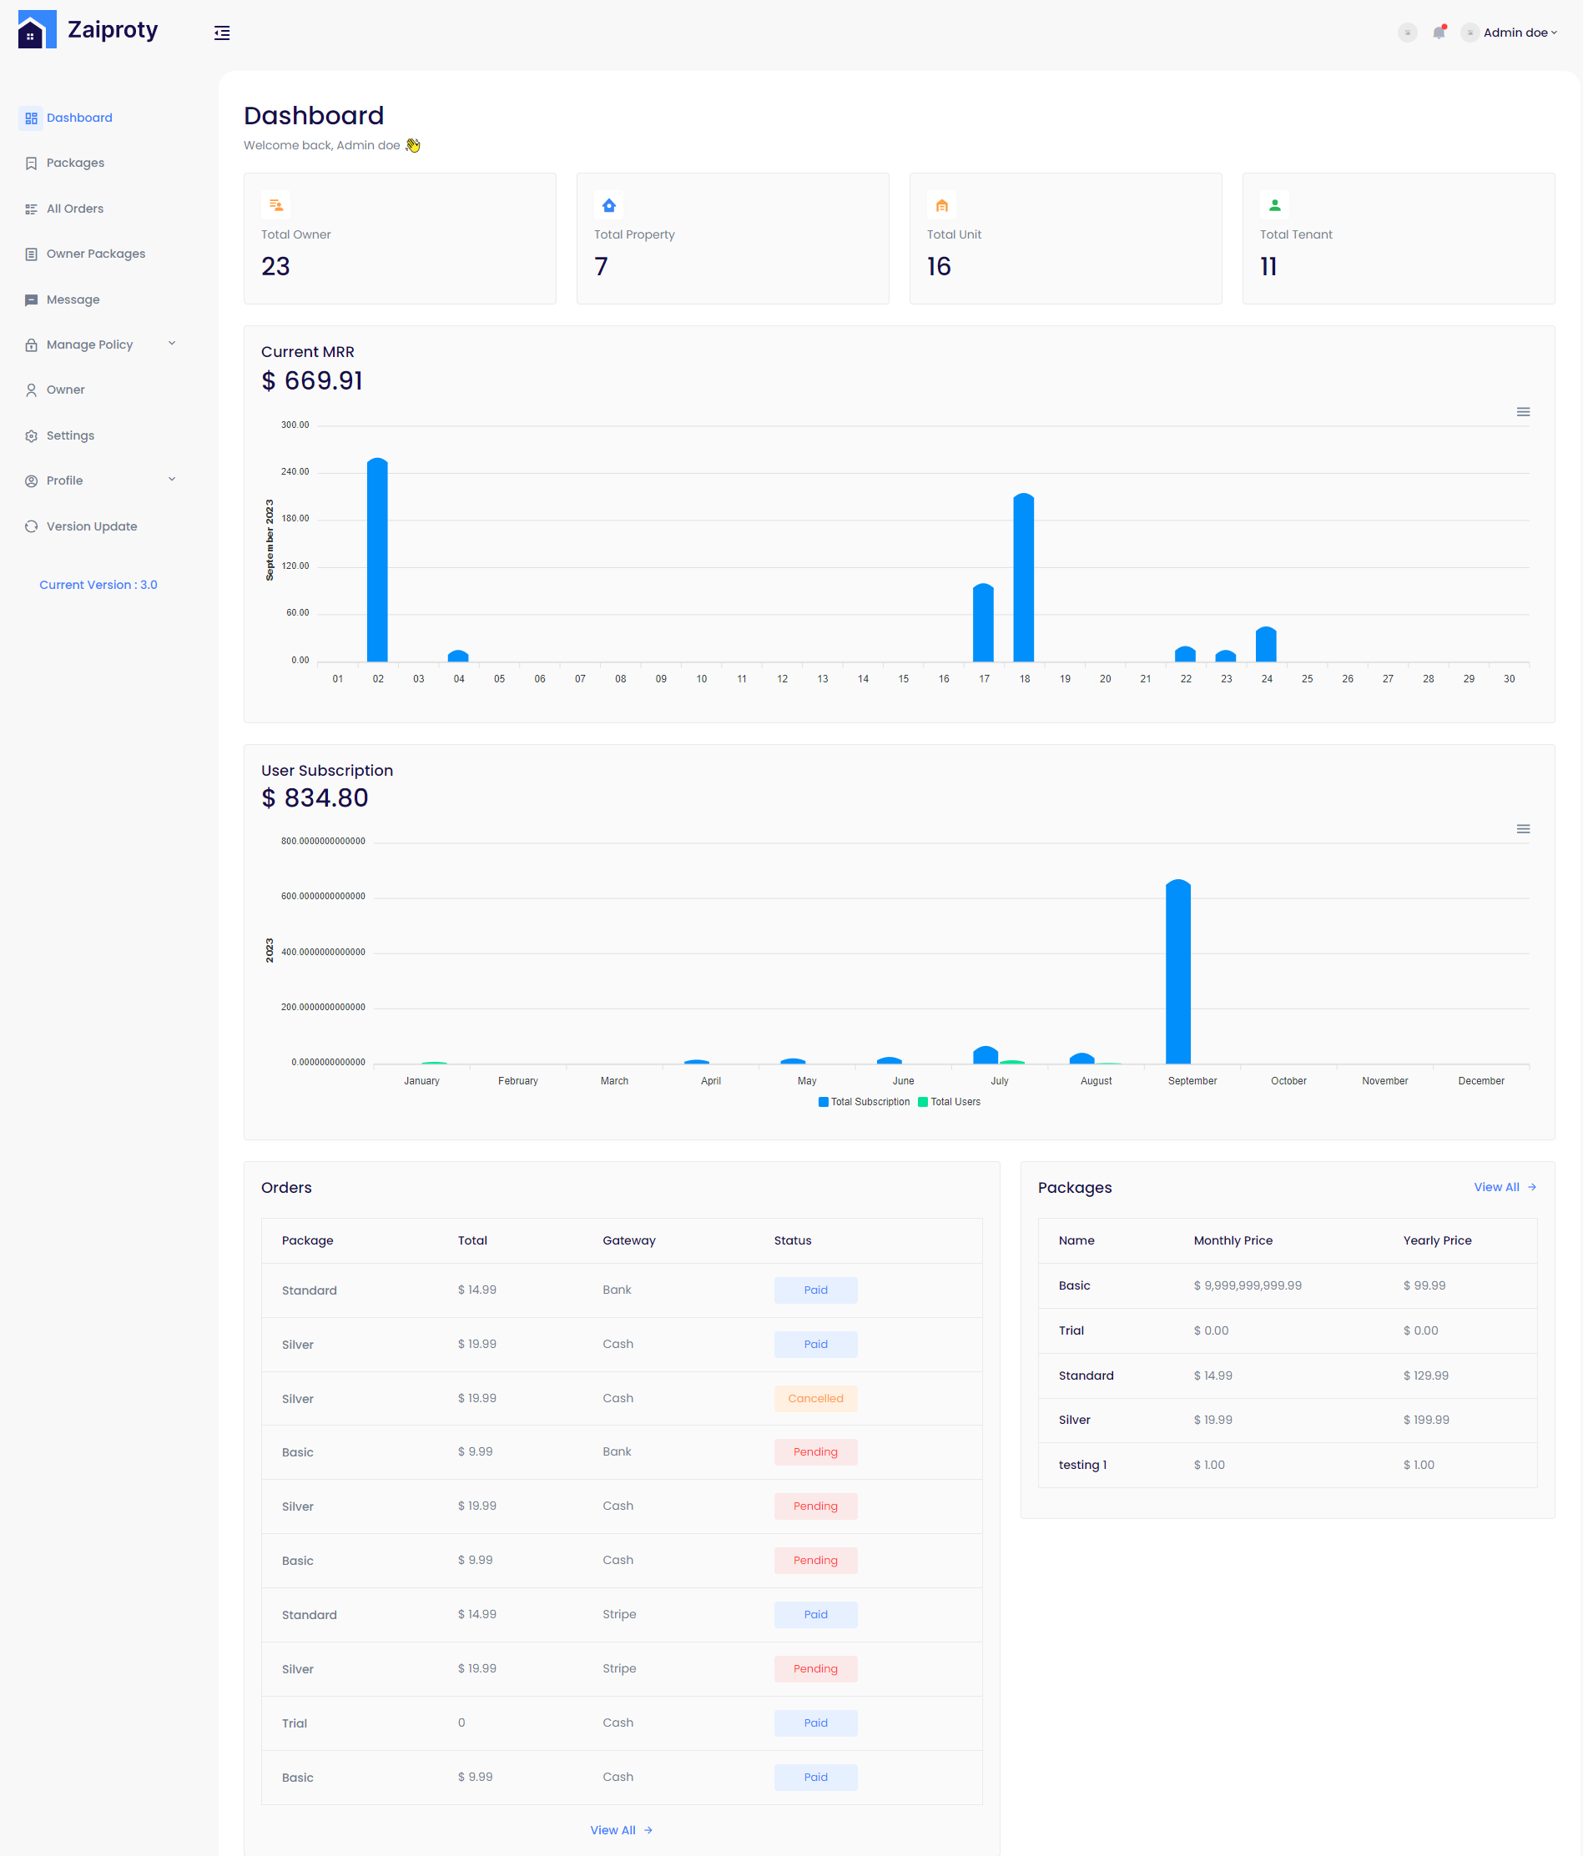Open the Current MRR chart menu icon
Image resolution: width=1583 pixels, height=1856 pixels.
[x=1523, y=412]
